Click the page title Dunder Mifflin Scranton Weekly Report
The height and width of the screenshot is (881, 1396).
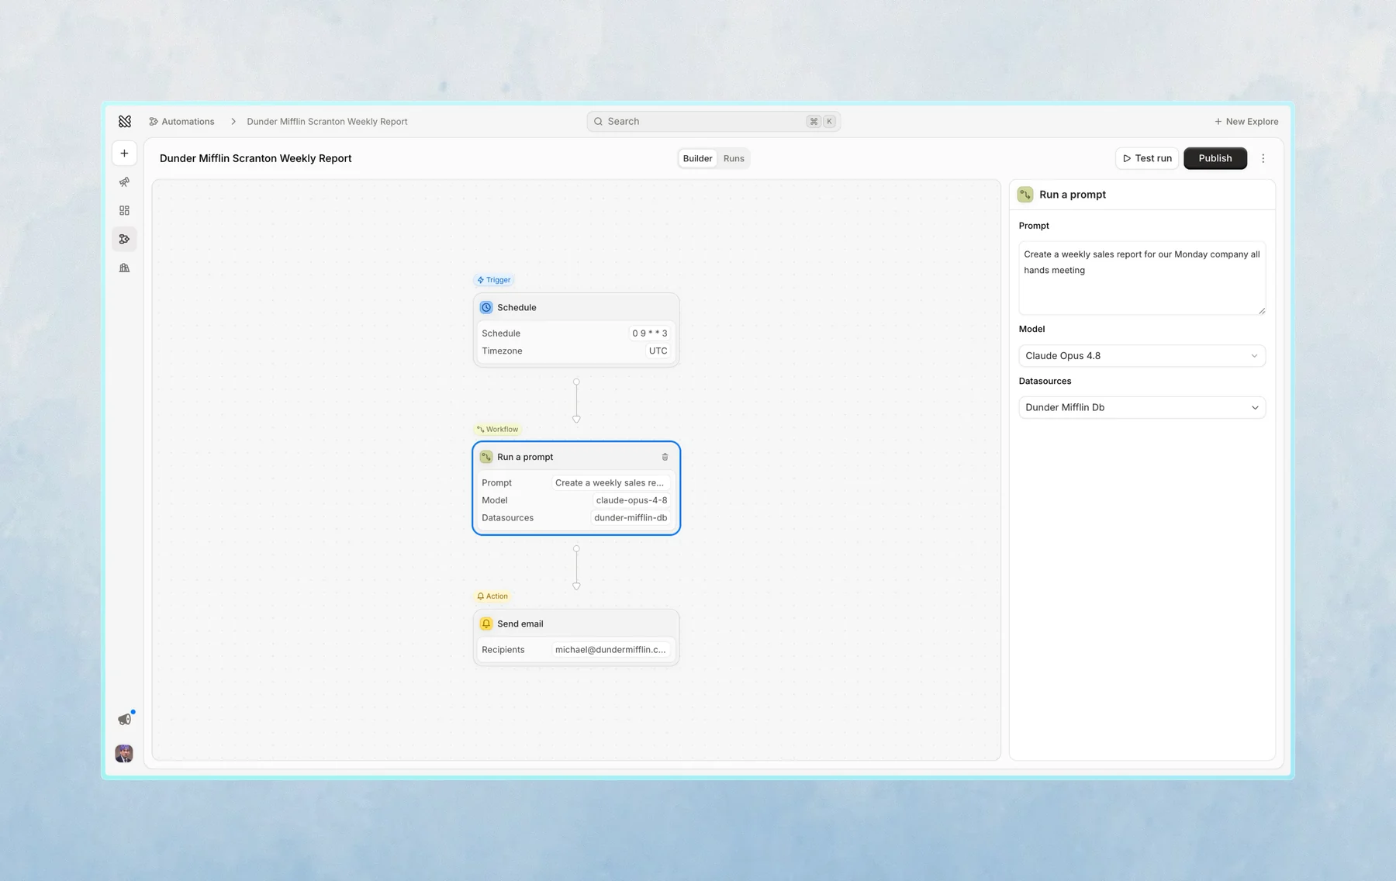255,158
